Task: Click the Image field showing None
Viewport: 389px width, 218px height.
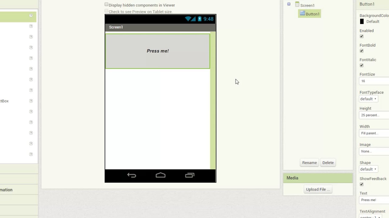Action: [374, 151]
